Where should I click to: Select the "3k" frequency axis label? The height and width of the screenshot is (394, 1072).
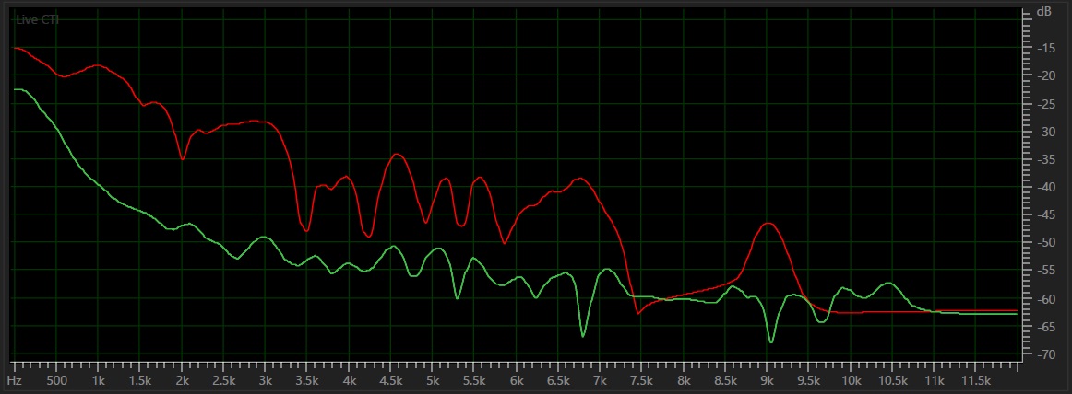266,380
